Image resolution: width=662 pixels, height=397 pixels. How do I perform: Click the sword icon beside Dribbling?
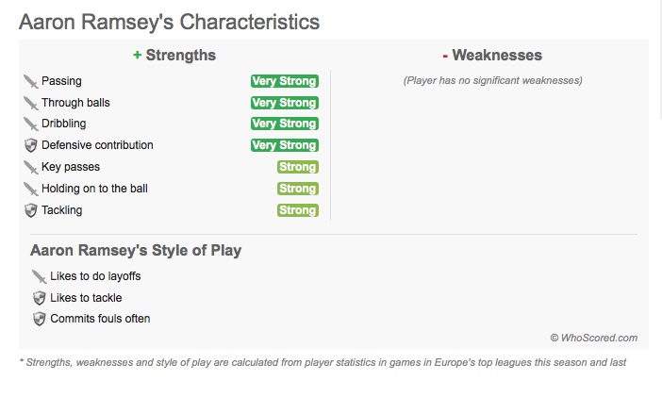30,124
